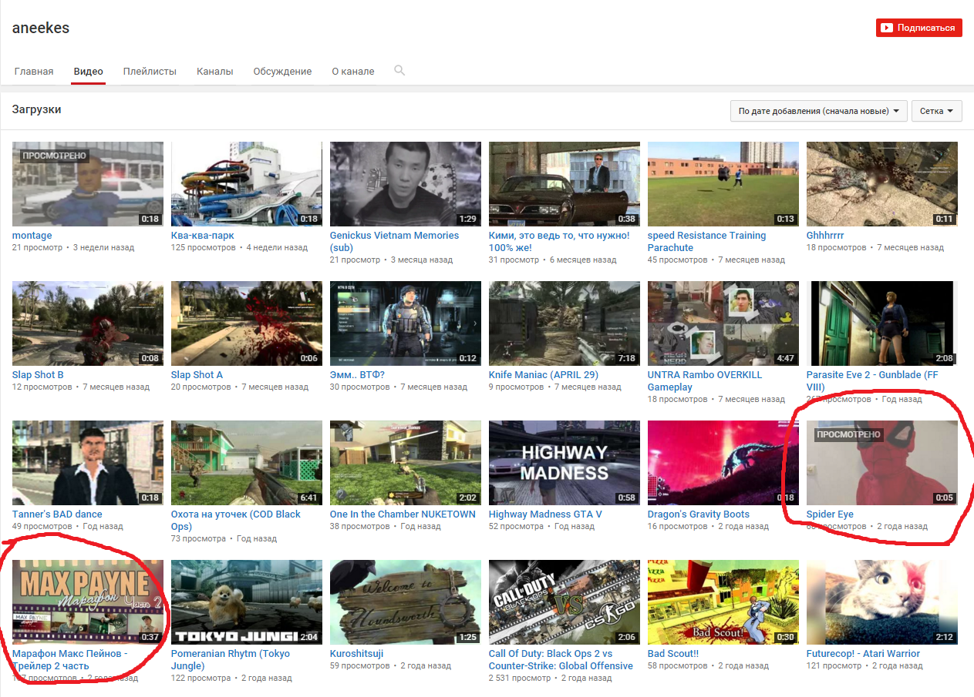Open the sort dropdown По дате добавления
This screenshot has width=974, height=697.
click(818, 111)
